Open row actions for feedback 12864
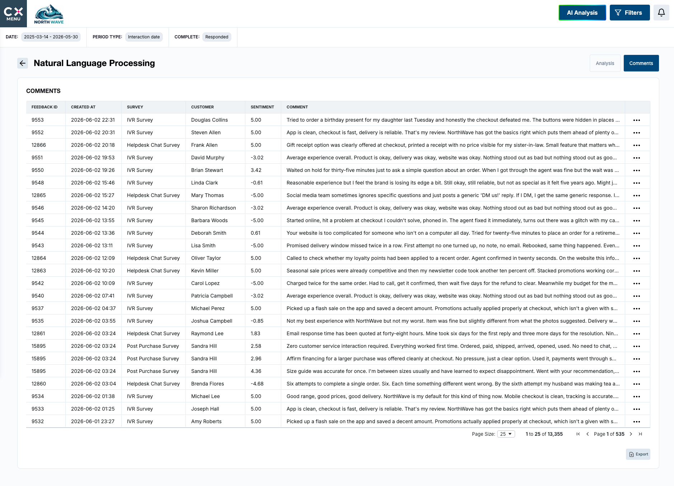This screenshot has width=674, height=486. point(637,258)
